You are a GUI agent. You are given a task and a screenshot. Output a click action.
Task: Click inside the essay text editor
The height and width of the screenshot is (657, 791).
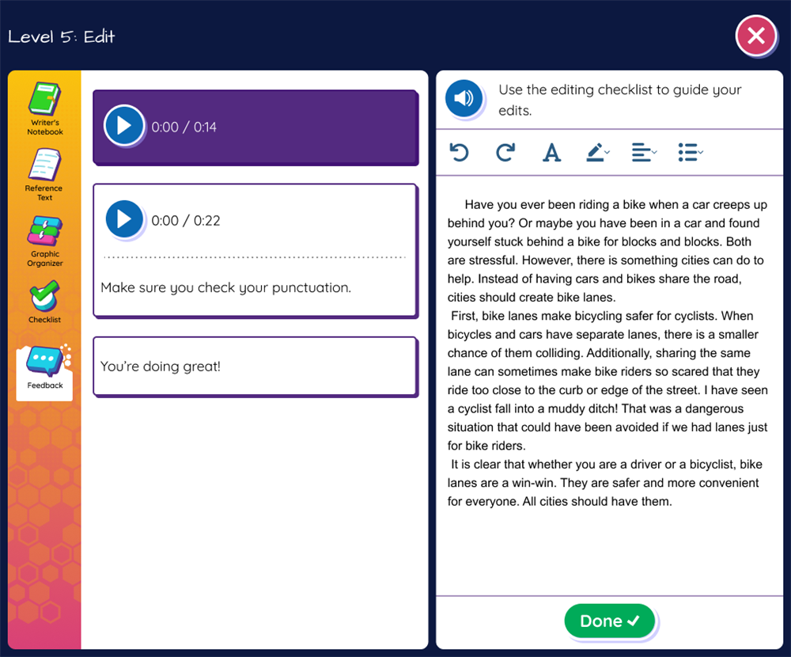[609, 356]
